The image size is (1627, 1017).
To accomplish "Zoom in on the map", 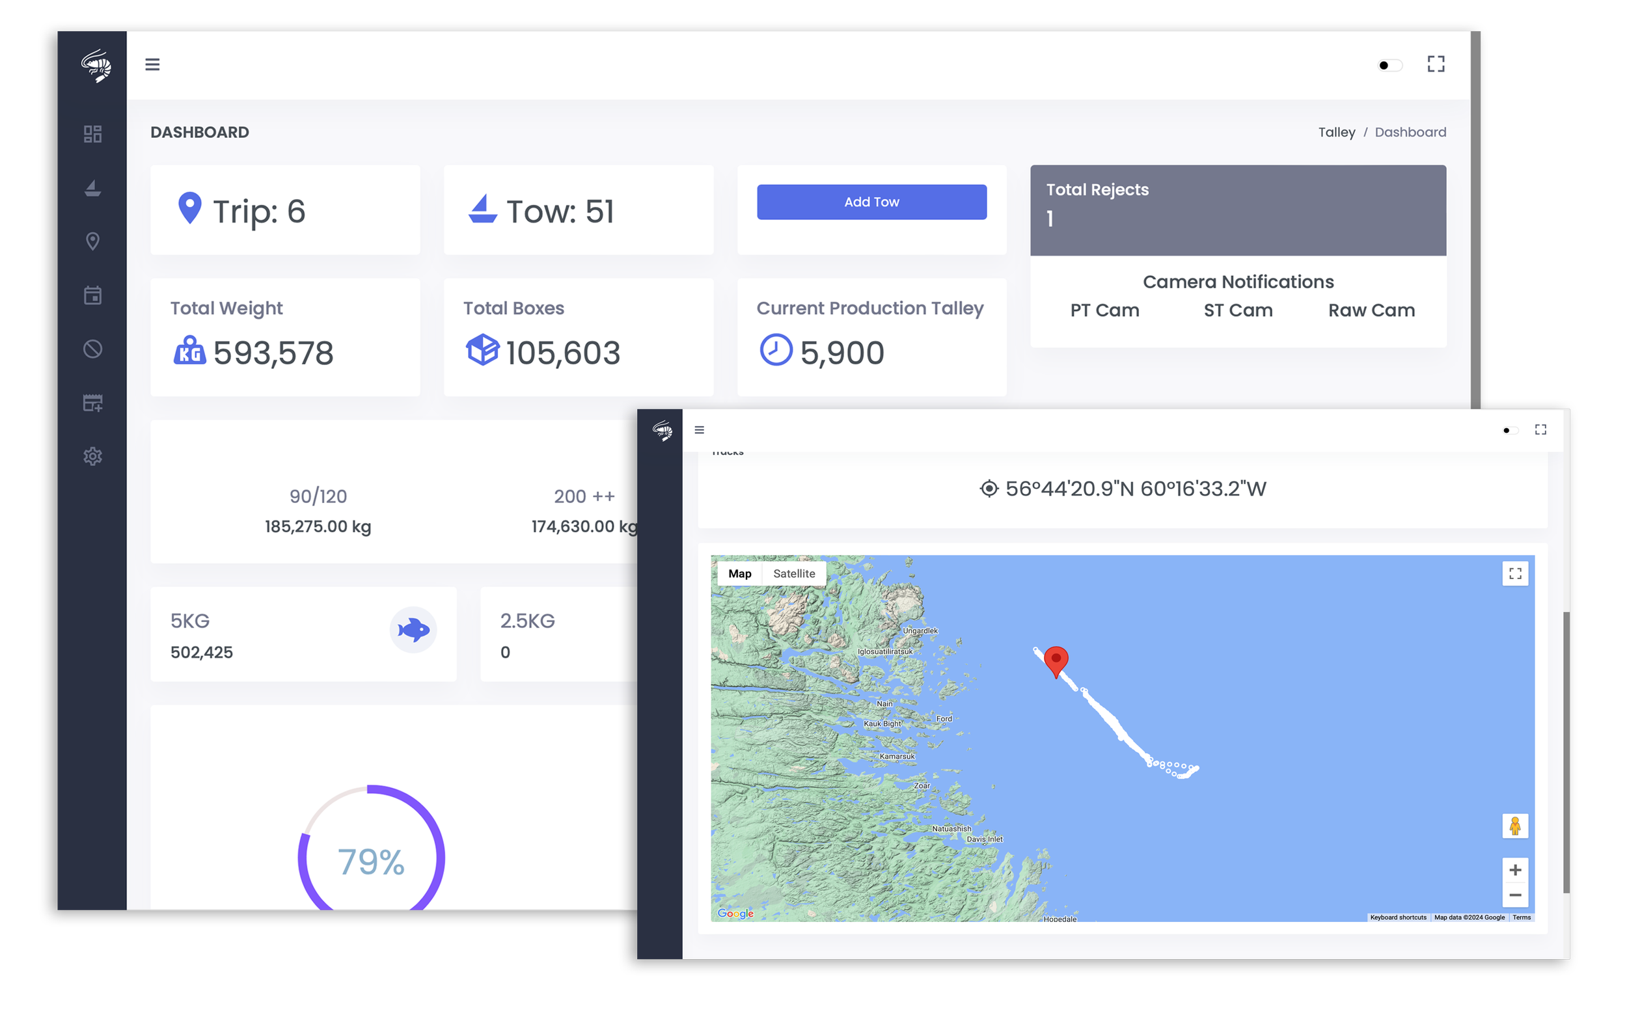I will pyautogui.click(x=1514, y=871).
